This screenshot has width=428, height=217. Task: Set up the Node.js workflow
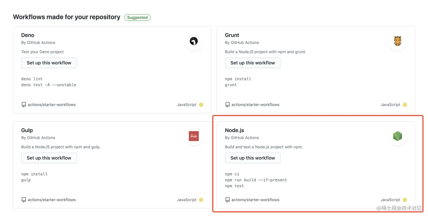click(x=252, y=158)
